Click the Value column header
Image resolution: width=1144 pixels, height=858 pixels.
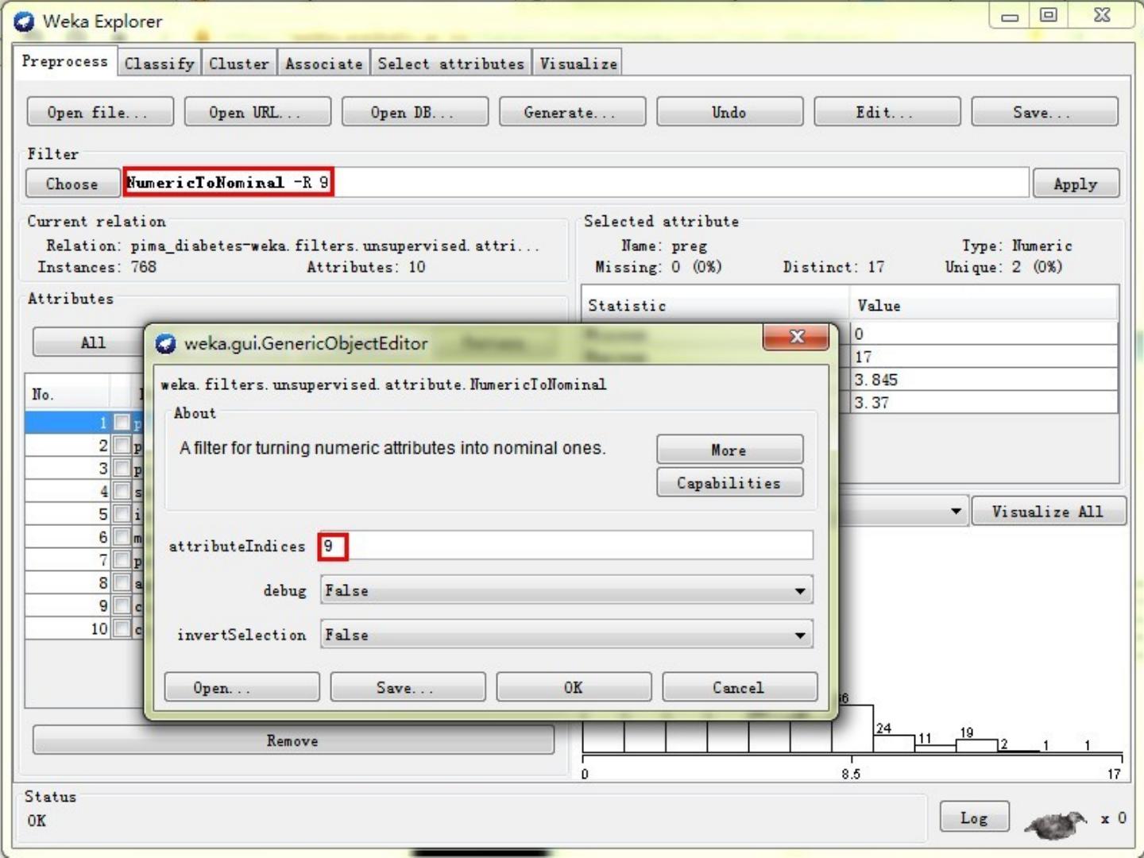(x=984, y=305)
